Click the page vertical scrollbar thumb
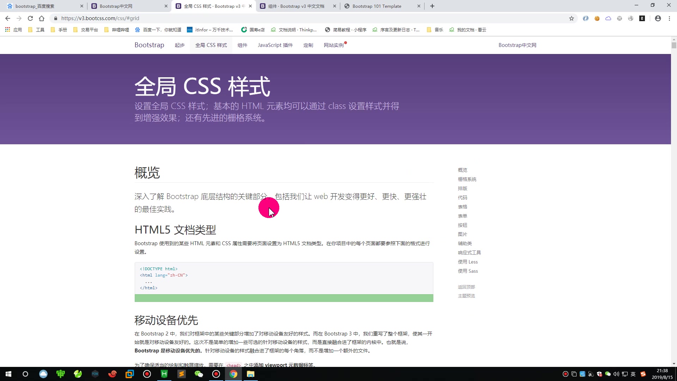 pos(674,45)
